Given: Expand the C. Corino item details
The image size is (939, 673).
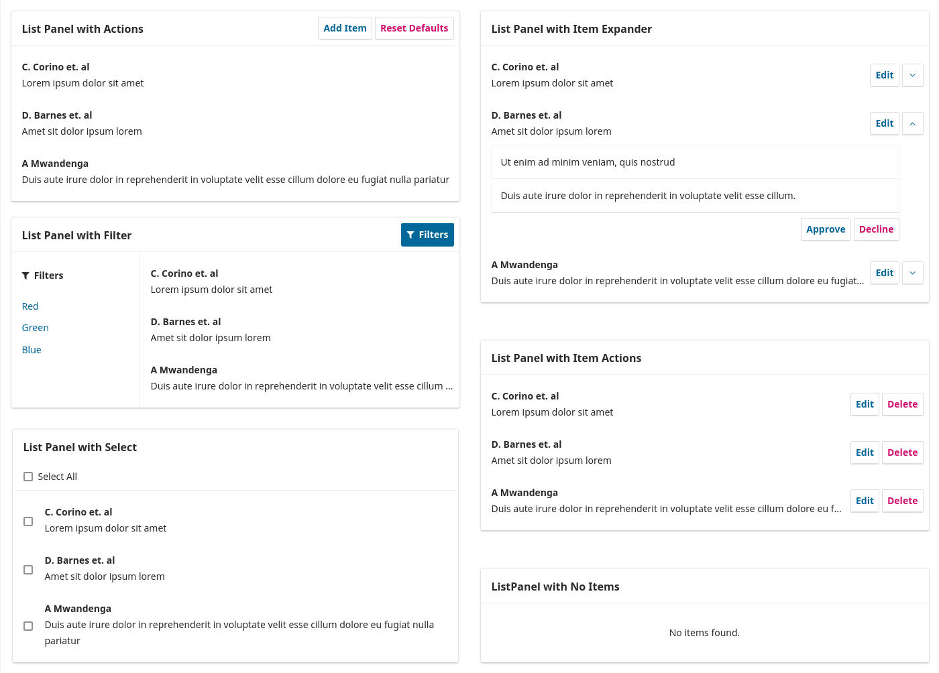Looking at the screenshot, I should coord(912,75).
